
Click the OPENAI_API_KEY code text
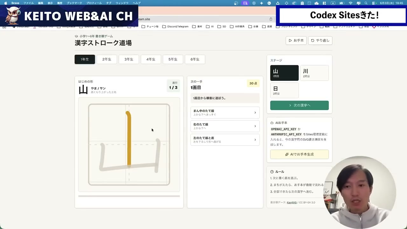coord(284,129)
